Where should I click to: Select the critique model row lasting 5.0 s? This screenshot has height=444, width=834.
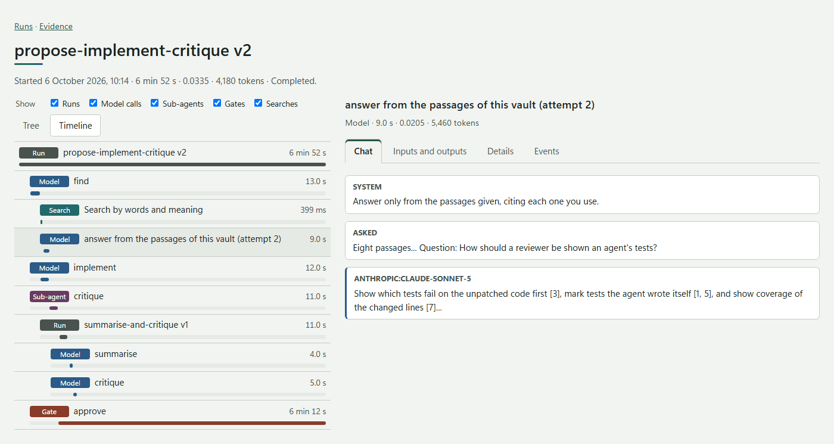click(x=172, y=386)
